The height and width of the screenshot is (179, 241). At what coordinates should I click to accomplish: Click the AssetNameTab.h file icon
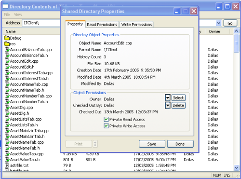click(x=7, y=148)
